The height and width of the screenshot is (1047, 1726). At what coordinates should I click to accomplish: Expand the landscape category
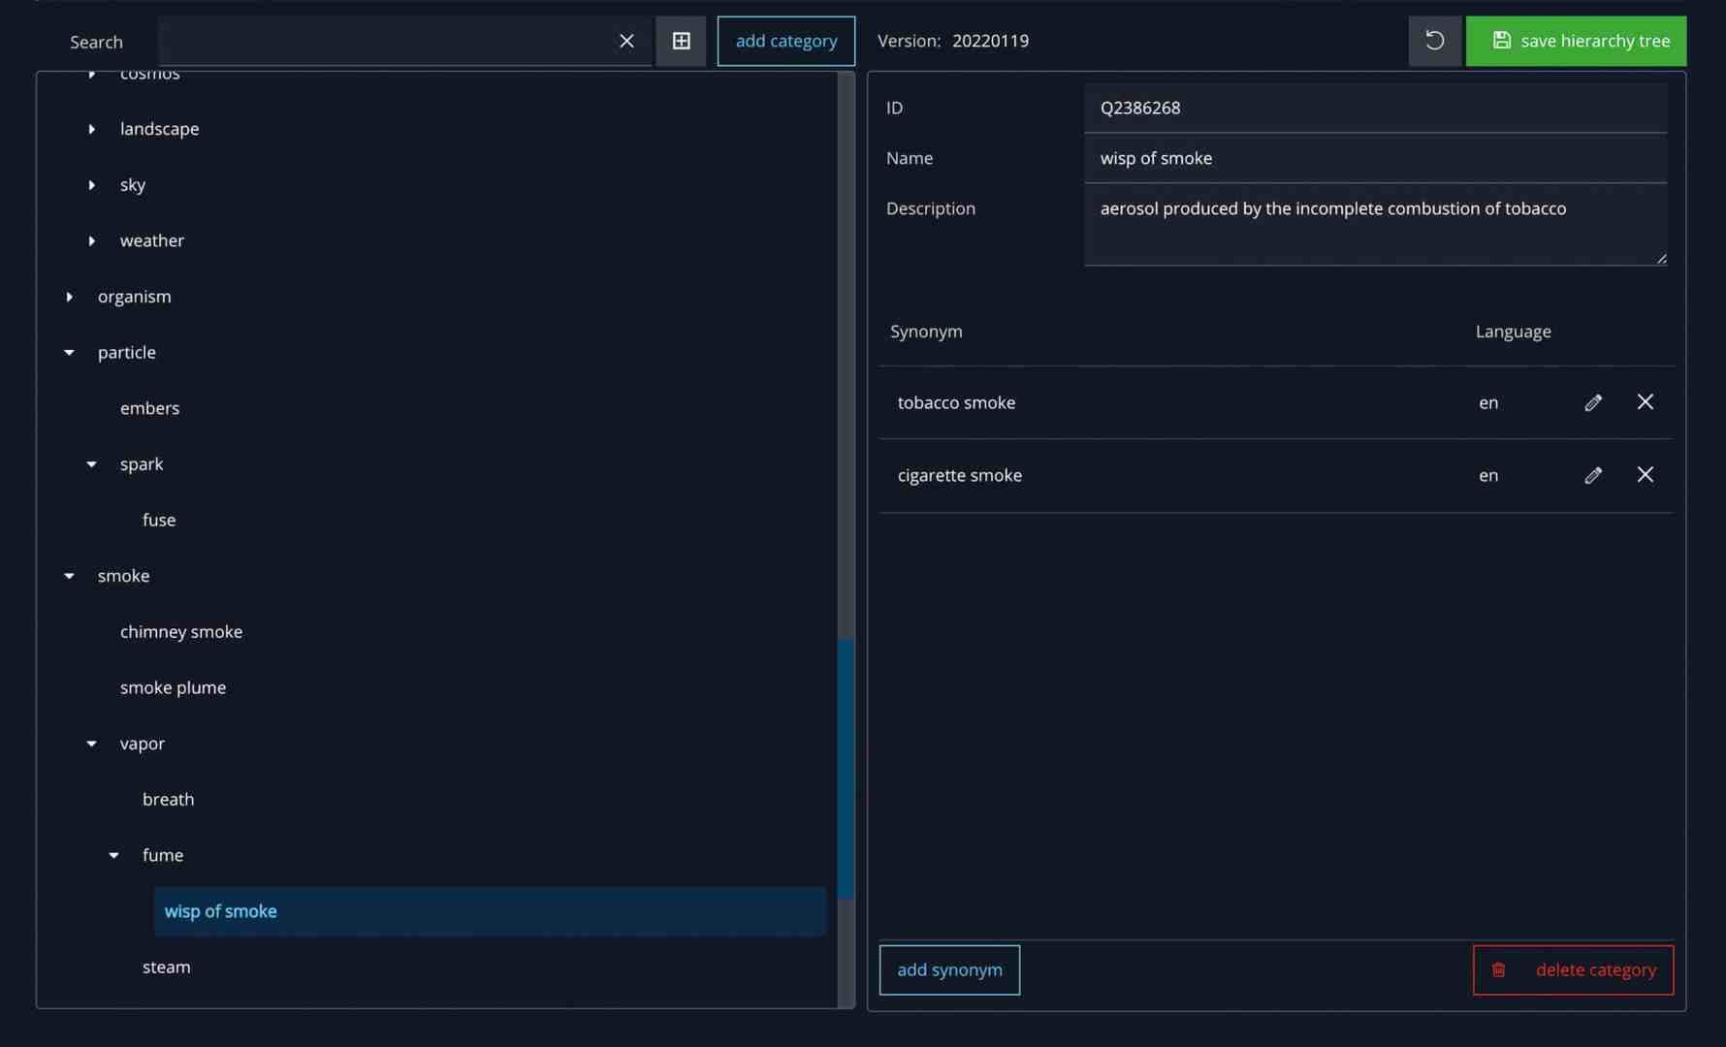click(x=92, y=128)
